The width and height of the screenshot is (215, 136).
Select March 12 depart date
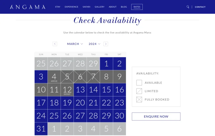[67, 90]
